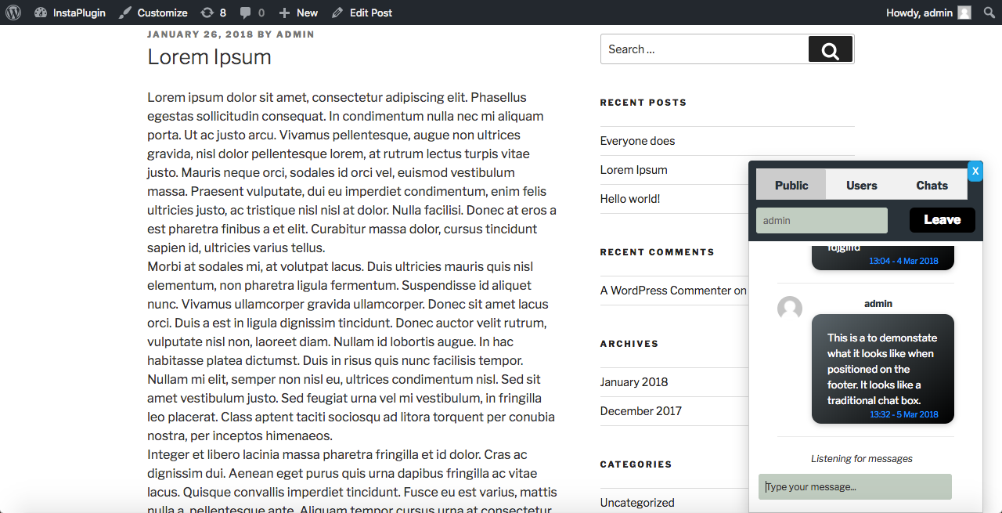Switch to the Users tab in the chat
This screenshot has height=513, width=1002.
[x=861, y=185]
